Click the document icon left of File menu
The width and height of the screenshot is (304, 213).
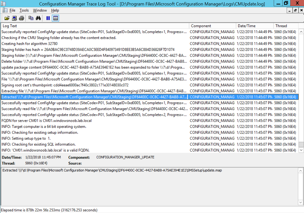click(5, 10)
